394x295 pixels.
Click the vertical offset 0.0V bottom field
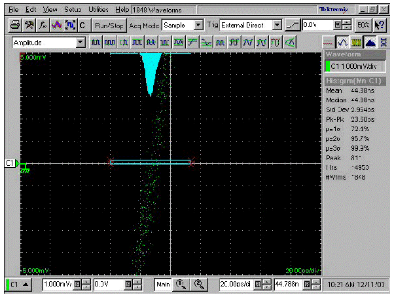coord(109,284)
